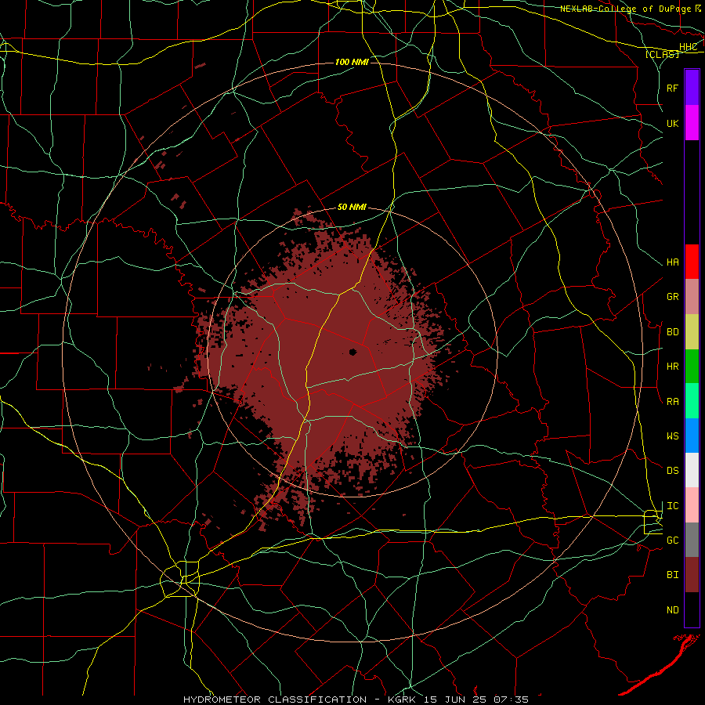The width and height of the screenshot is (705, 705).
Task: Click the ND black legend swatch
Action: [692, 609]
